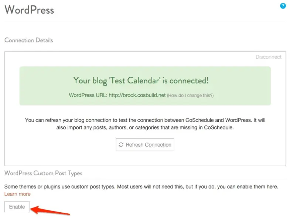Viewport: 290px width, 220px height.
Task: Click the 'WordPress URL:' label text
Action: click(88, 95)
